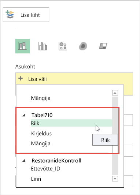Select Riik field under Tabel710
Viewport: 140px width, 195px height.
tap(71, 123)
